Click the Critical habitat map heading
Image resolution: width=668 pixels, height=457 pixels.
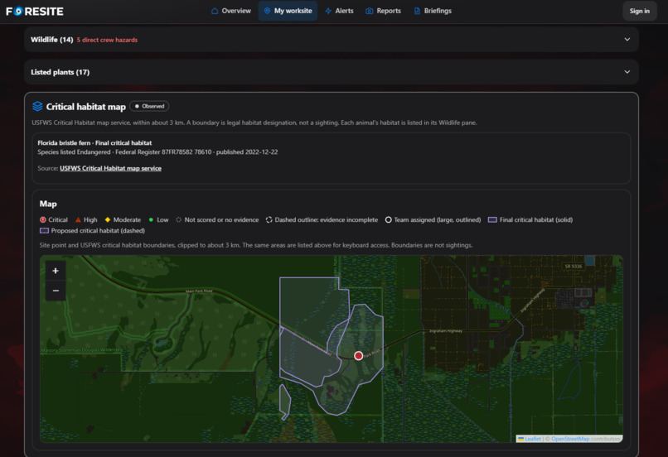(85, 106)
